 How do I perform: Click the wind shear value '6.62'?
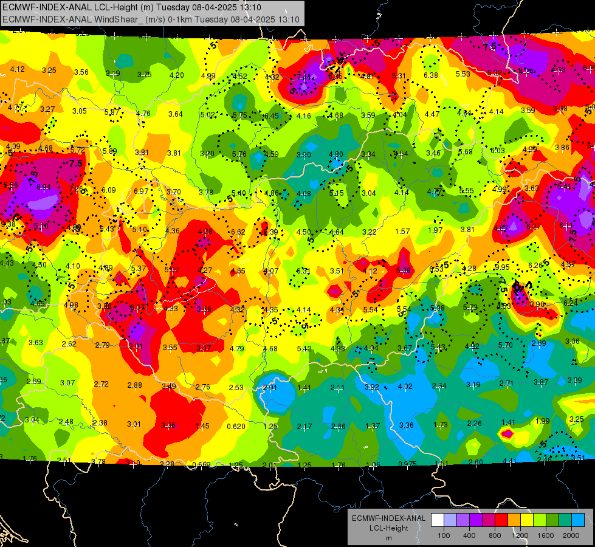[238, 232]
